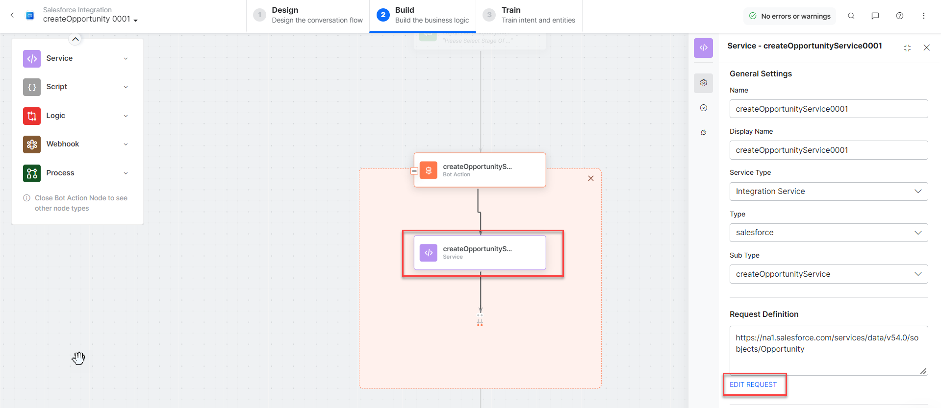Select the general settings gear icon
Viewport: 941px width, 408px height.
(x=703, y=83)
